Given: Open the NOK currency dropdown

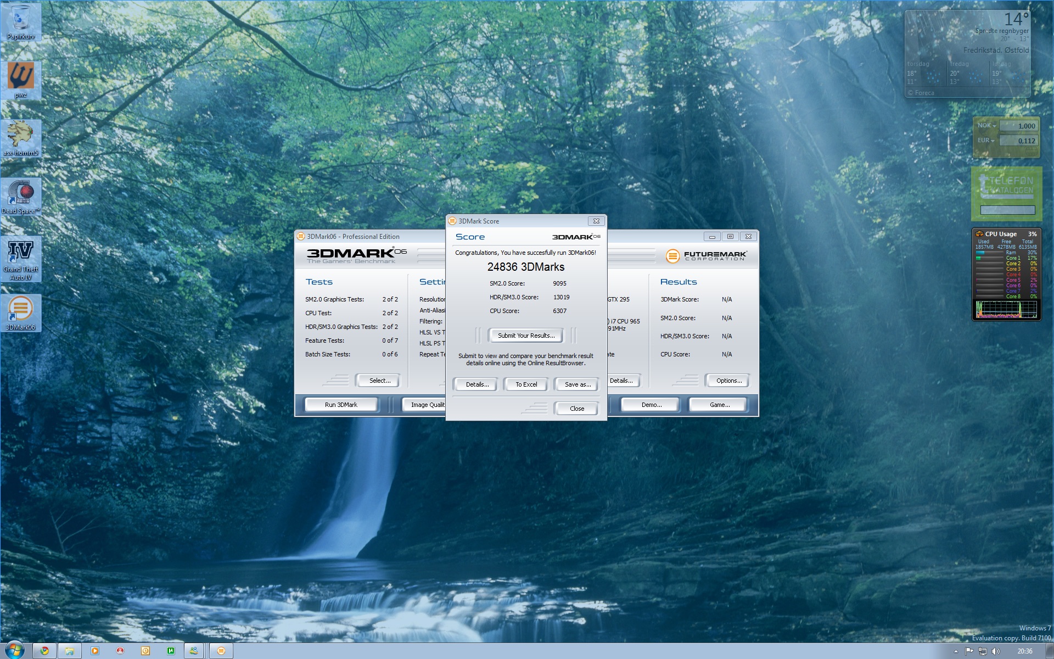Looking at the screenshot, I should [x=986, y=126].
